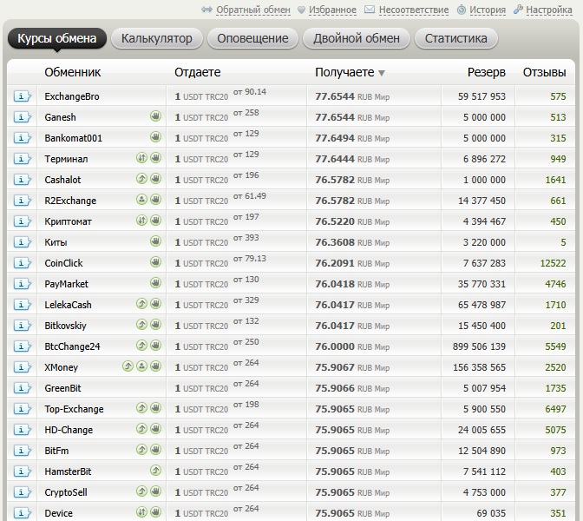Open info icon for CoinClick row
The height and width of the screenshot is (521, 583).
click(22, 263)
